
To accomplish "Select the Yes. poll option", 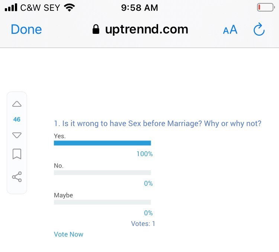I will 60,136.
